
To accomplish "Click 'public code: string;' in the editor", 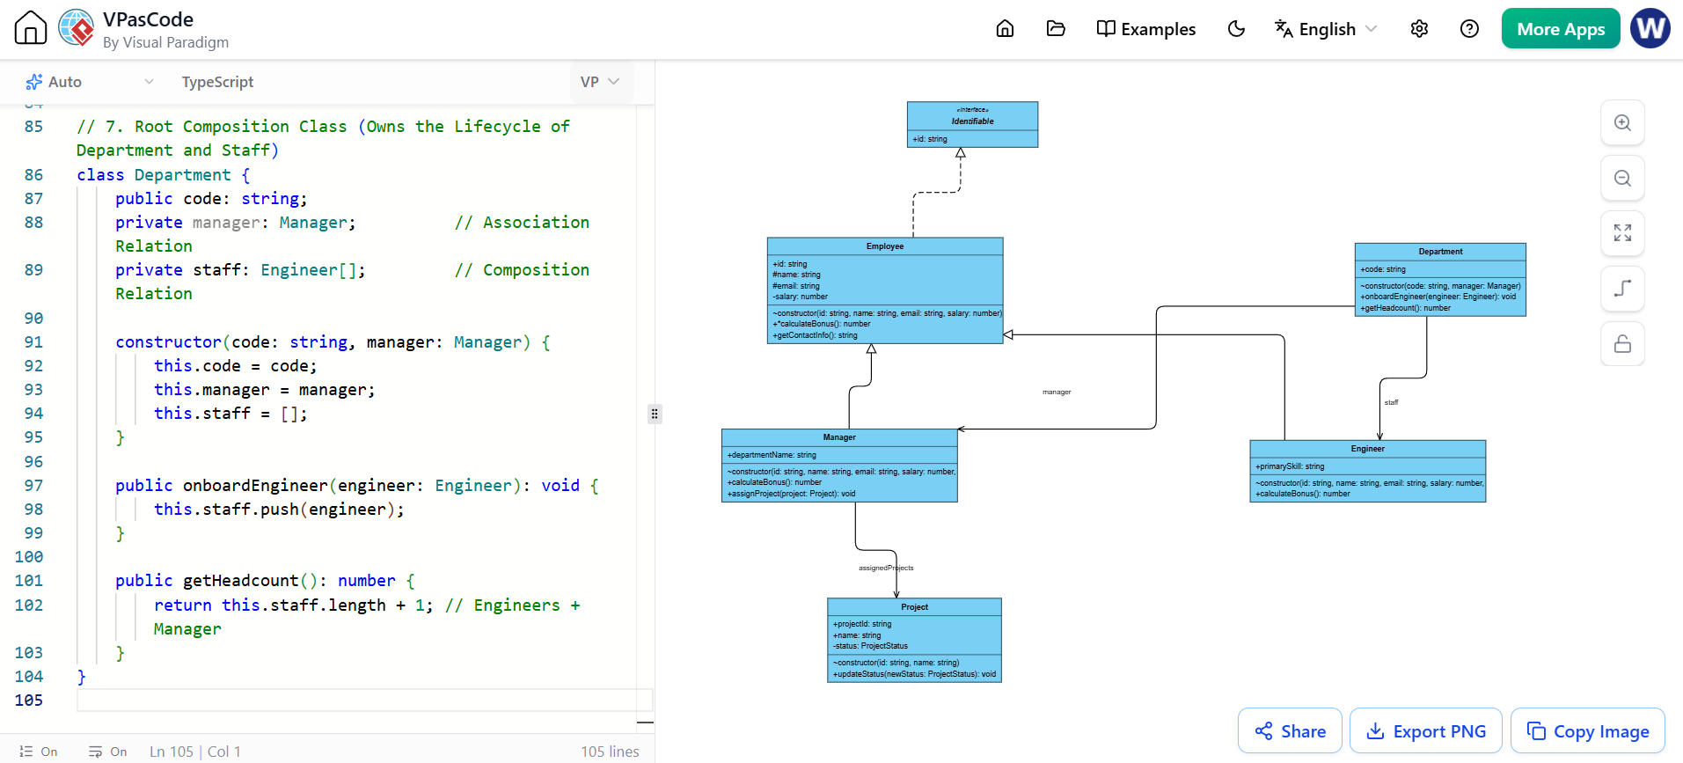I will [212, 199].
